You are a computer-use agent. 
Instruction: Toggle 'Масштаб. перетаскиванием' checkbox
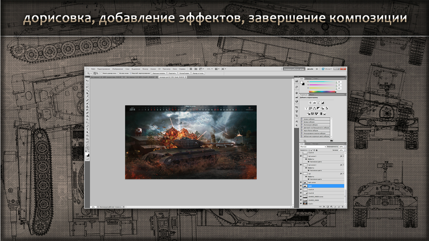coord(131,73)
